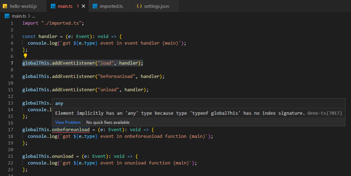Image resolution: width=351 pixels, height=176 pixels.
Task: Click line number 7 in the gutter
Action: 12,63
